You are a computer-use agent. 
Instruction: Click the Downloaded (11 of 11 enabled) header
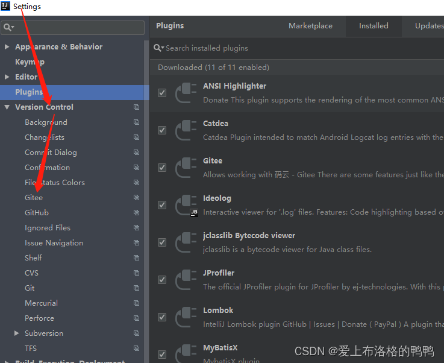(x=213, y=68)
